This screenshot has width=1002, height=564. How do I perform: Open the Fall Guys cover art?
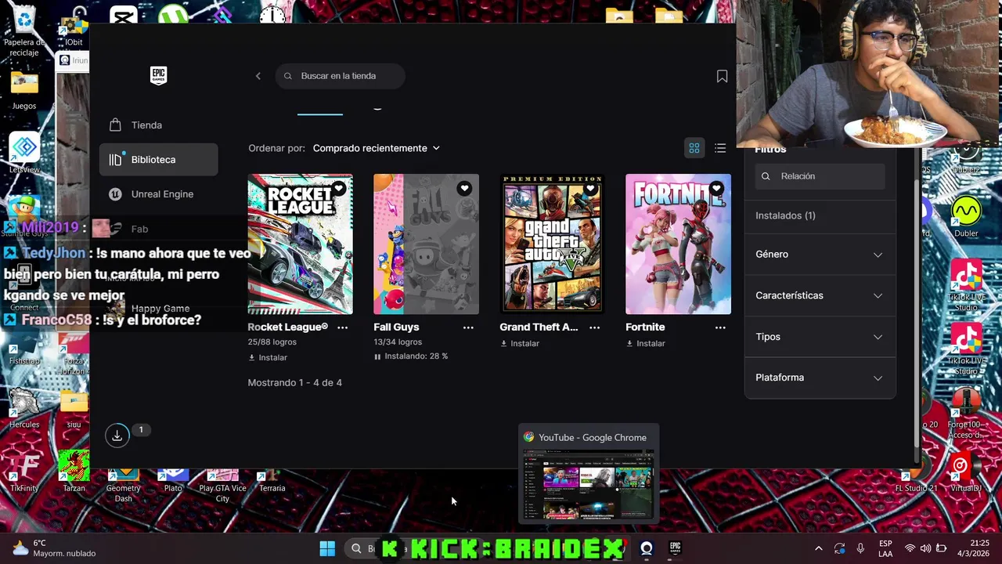coord(426,244)
